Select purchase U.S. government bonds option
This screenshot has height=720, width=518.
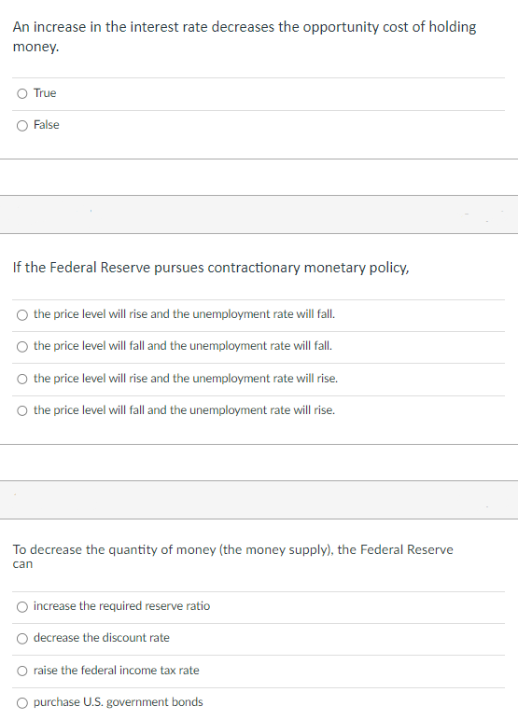(22, 703)
